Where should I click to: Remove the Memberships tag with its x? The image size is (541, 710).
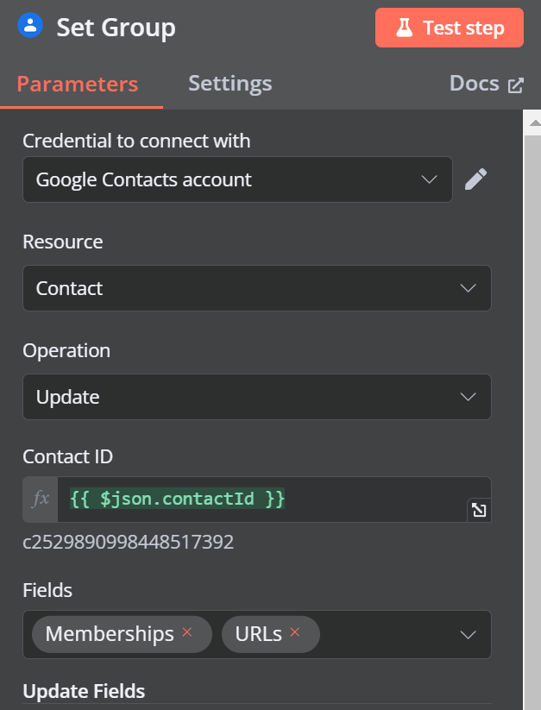point(187,632)
